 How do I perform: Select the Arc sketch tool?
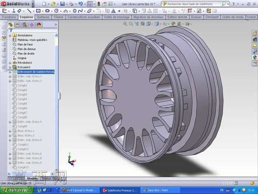click(x=66, y=11)
